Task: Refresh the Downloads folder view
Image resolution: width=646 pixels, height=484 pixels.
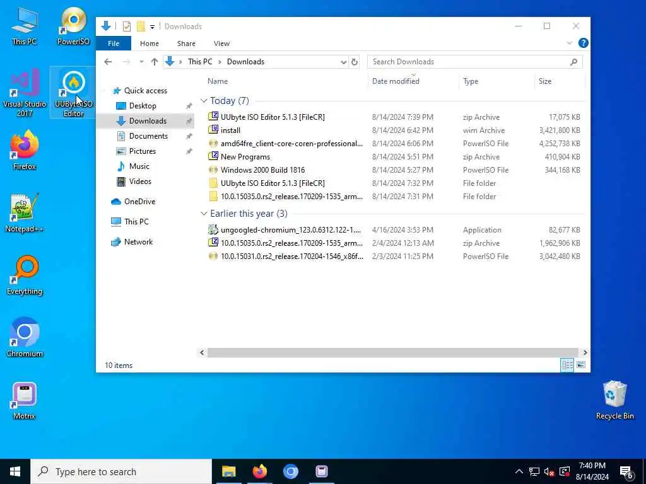Action: click(x=354, y=62)
